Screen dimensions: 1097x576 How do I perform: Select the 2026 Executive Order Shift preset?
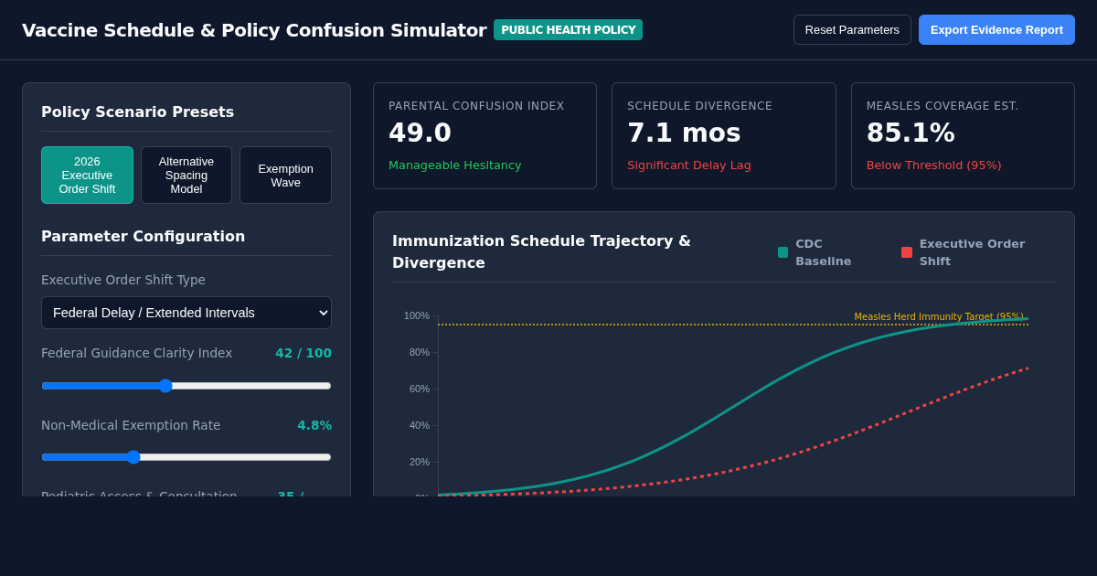pos(87,175)
